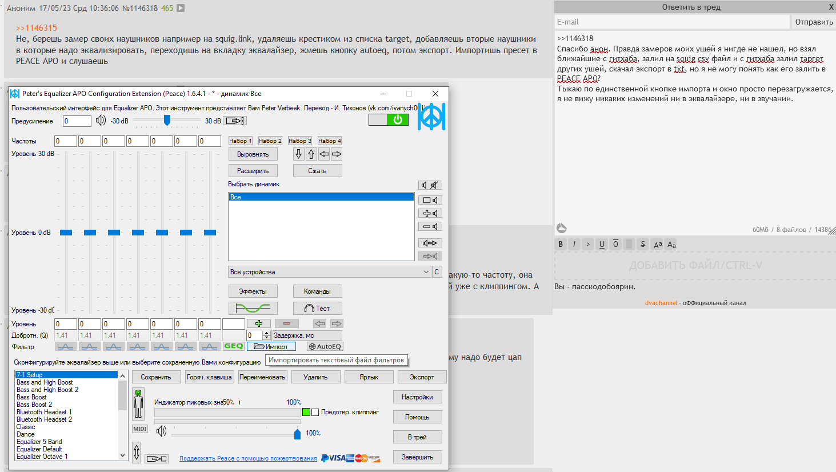Click the C button next to devices dropdown
The image size is (836, 472).
pyautogui.click(x=437, y=272)
